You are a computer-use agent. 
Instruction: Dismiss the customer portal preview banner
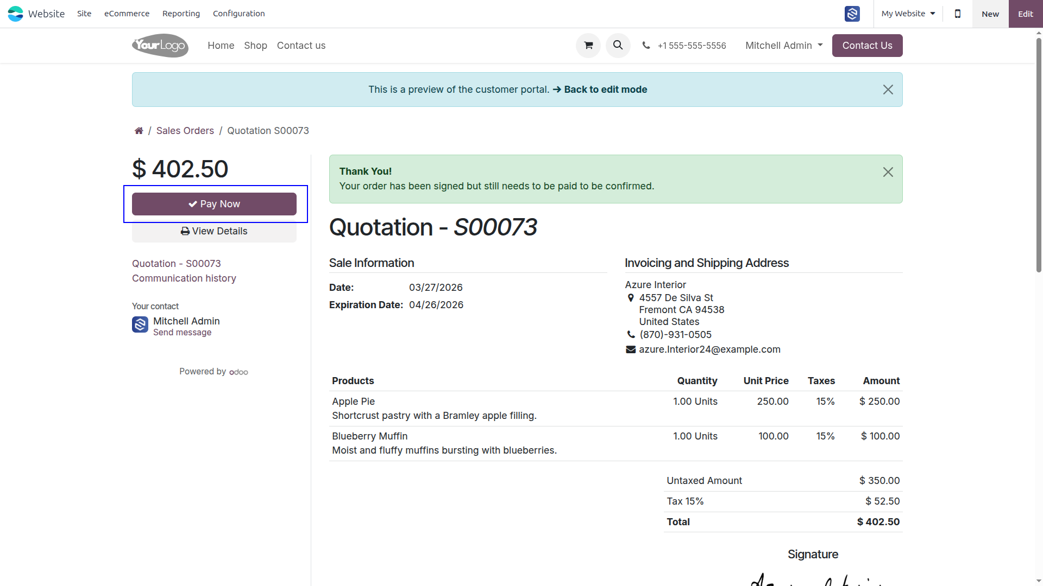point(888,90)
